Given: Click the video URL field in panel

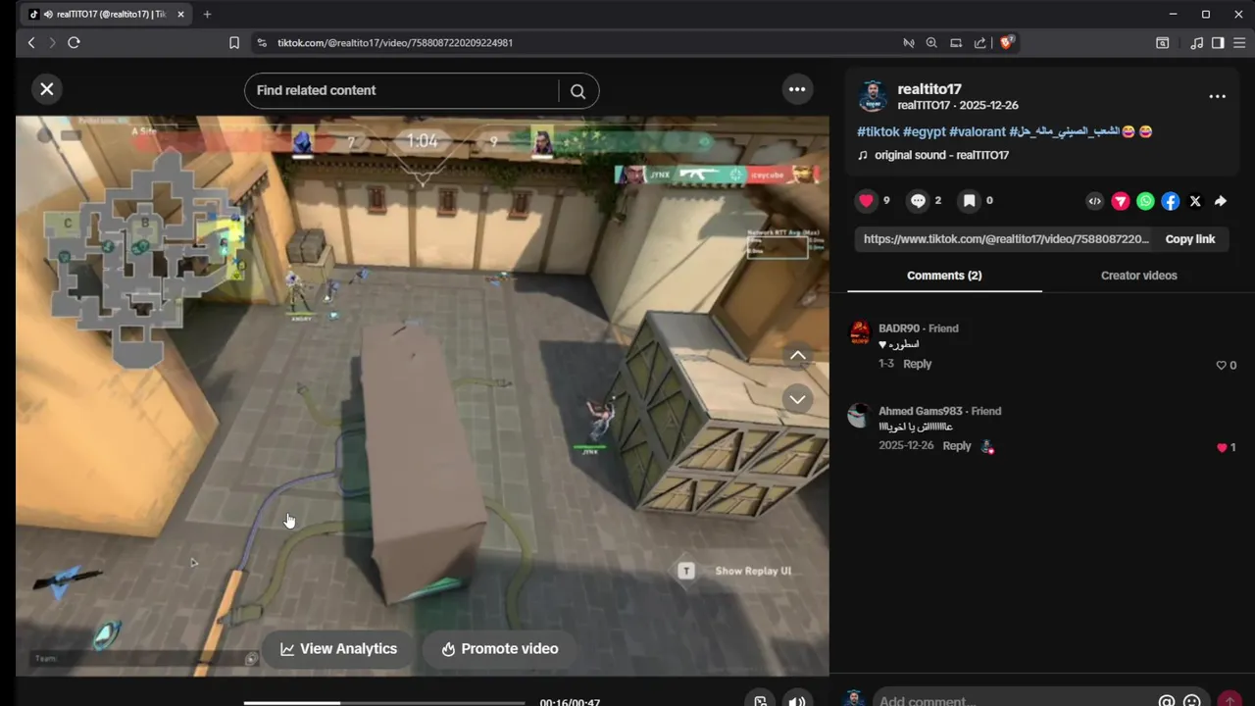Looking at the screenshot, I should (x=1006, y=239).
